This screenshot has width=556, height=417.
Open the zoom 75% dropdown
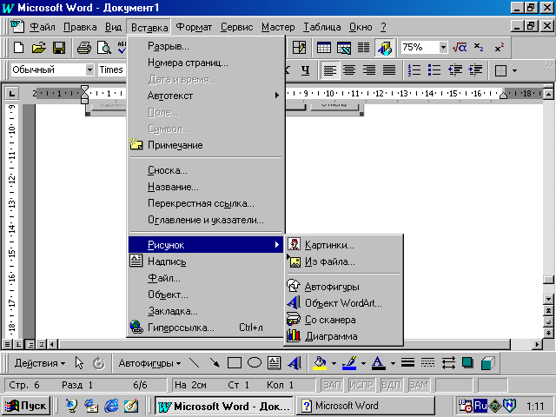click(x=443, y=47)
